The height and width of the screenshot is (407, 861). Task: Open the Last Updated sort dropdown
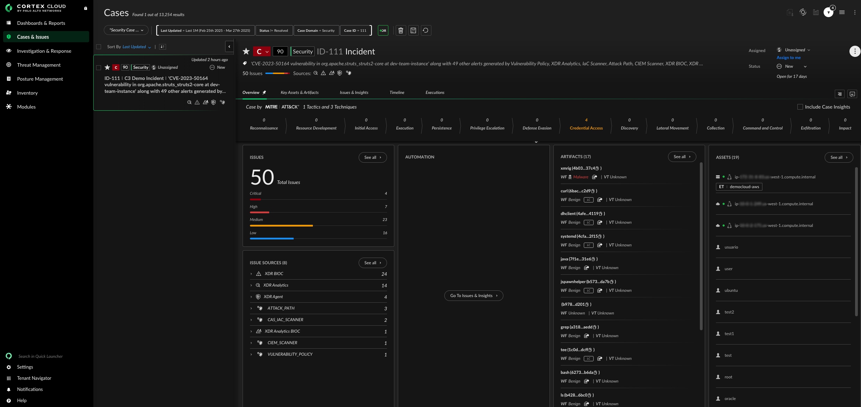pos(137,47)
